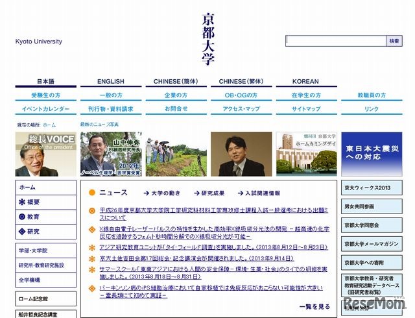Click the 京都大学 vertical logo
The image size is (415, 318).
pos(208,39)
